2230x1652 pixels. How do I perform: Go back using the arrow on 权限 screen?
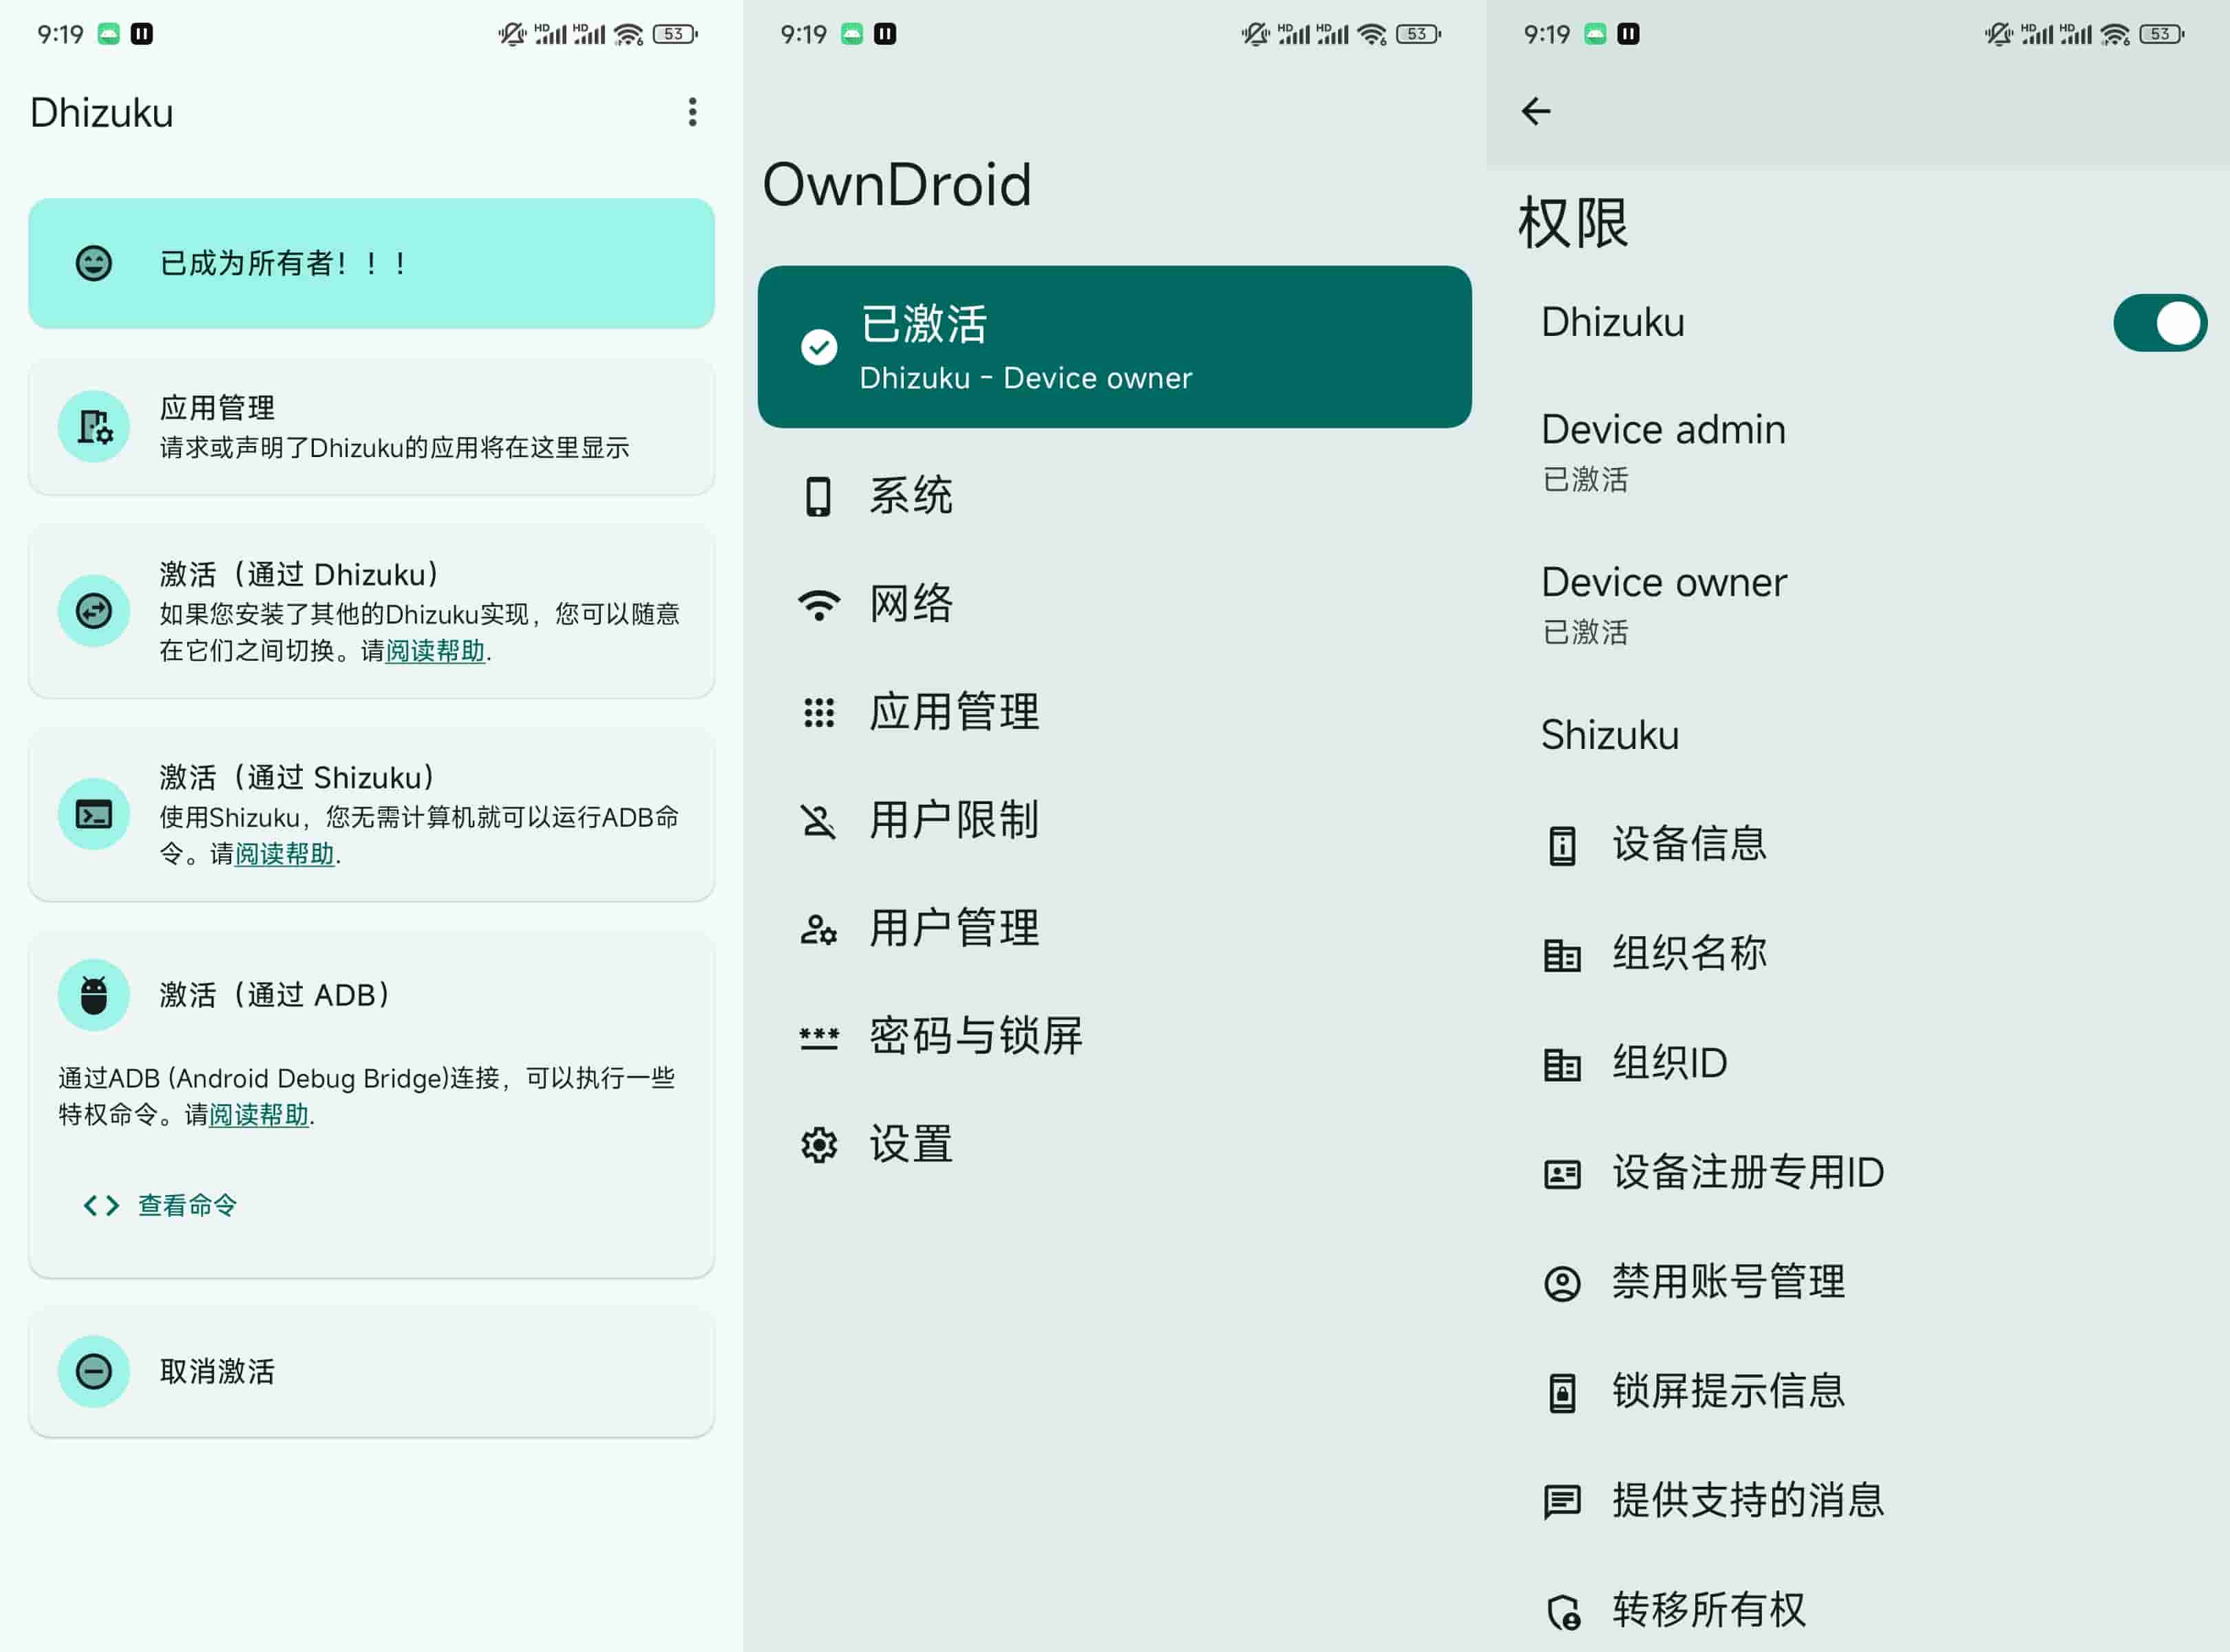1536,111
